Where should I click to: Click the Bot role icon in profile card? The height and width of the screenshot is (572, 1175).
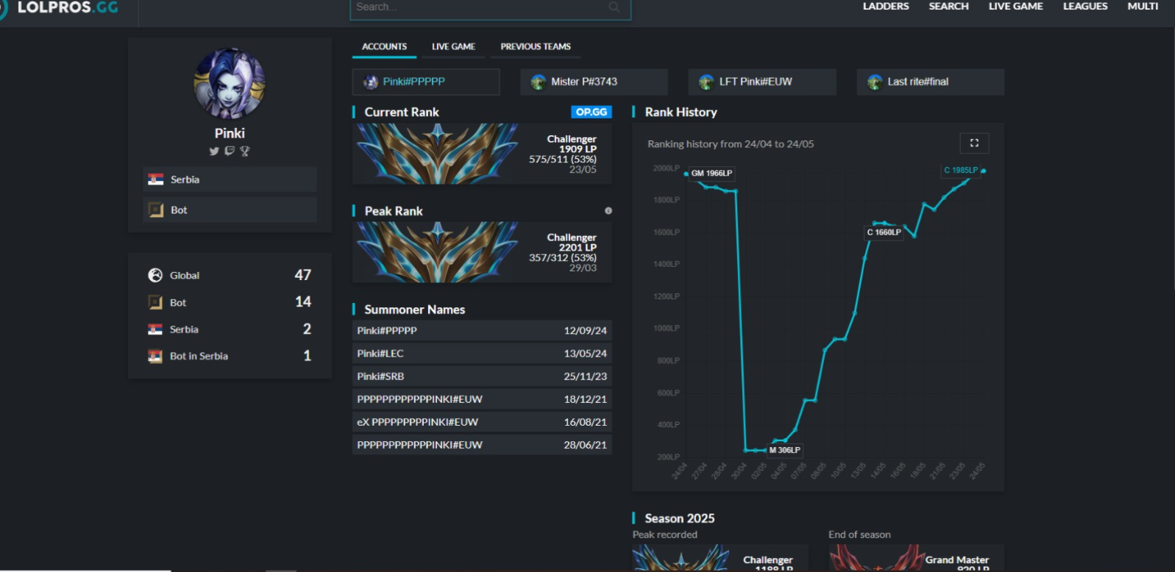(156, 210)
